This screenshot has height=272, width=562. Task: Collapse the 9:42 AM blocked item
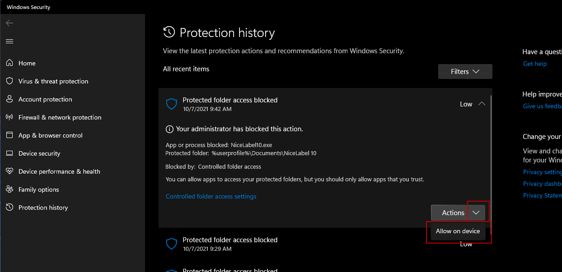[482, 104]
